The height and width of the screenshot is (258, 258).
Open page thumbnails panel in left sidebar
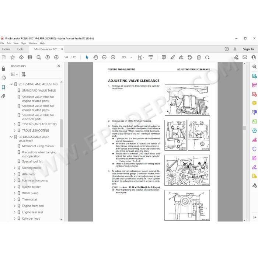coord(3,78)
